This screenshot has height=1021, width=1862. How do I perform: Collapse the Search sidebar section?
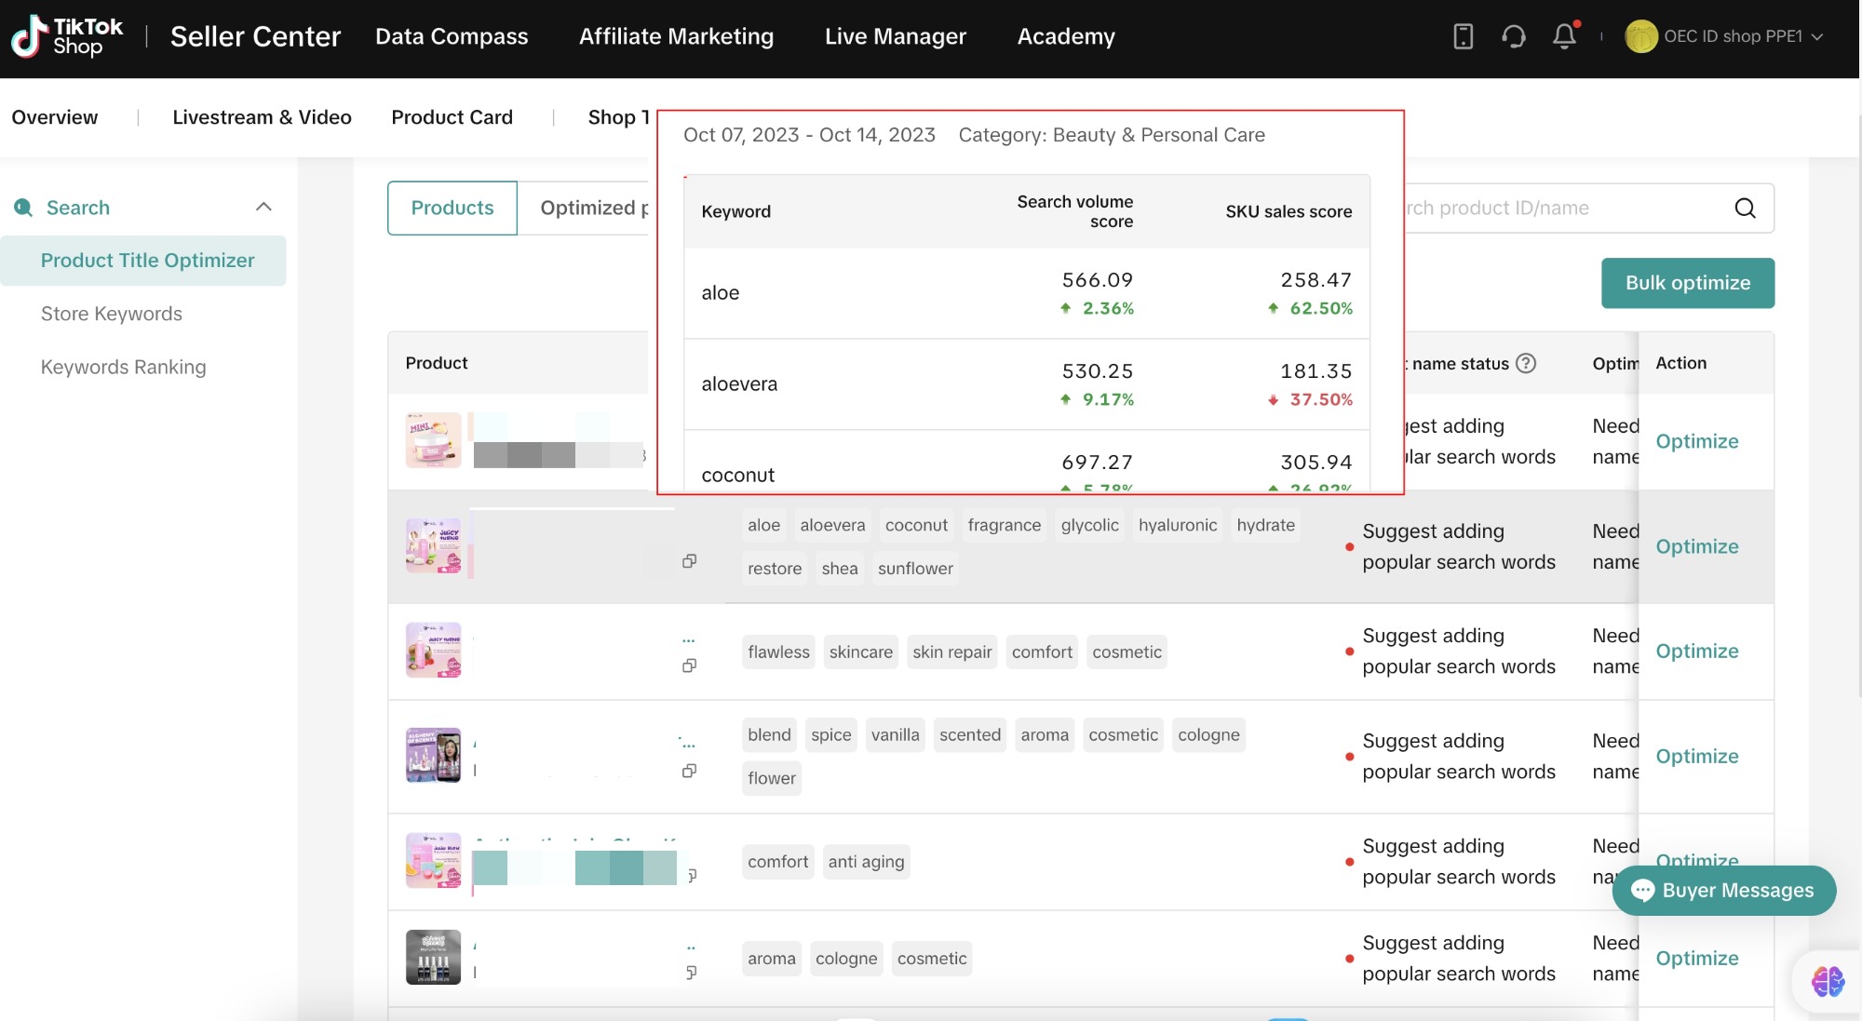click(263, 207)
